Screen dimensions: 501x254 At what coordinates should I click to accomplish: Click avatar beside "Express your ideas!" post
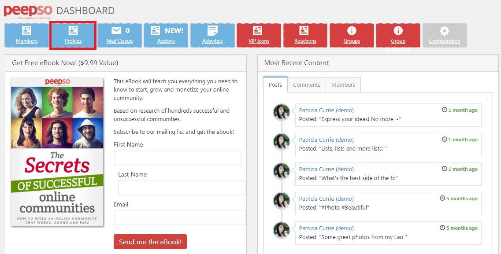pyautogui.click(x=282, y=112)
